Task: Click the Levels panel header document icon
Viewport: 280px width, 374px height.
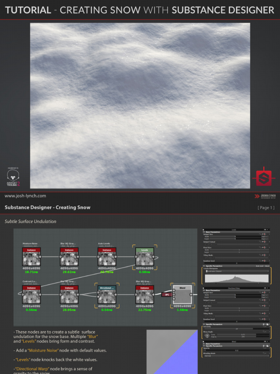Action: tap(203, 230)
